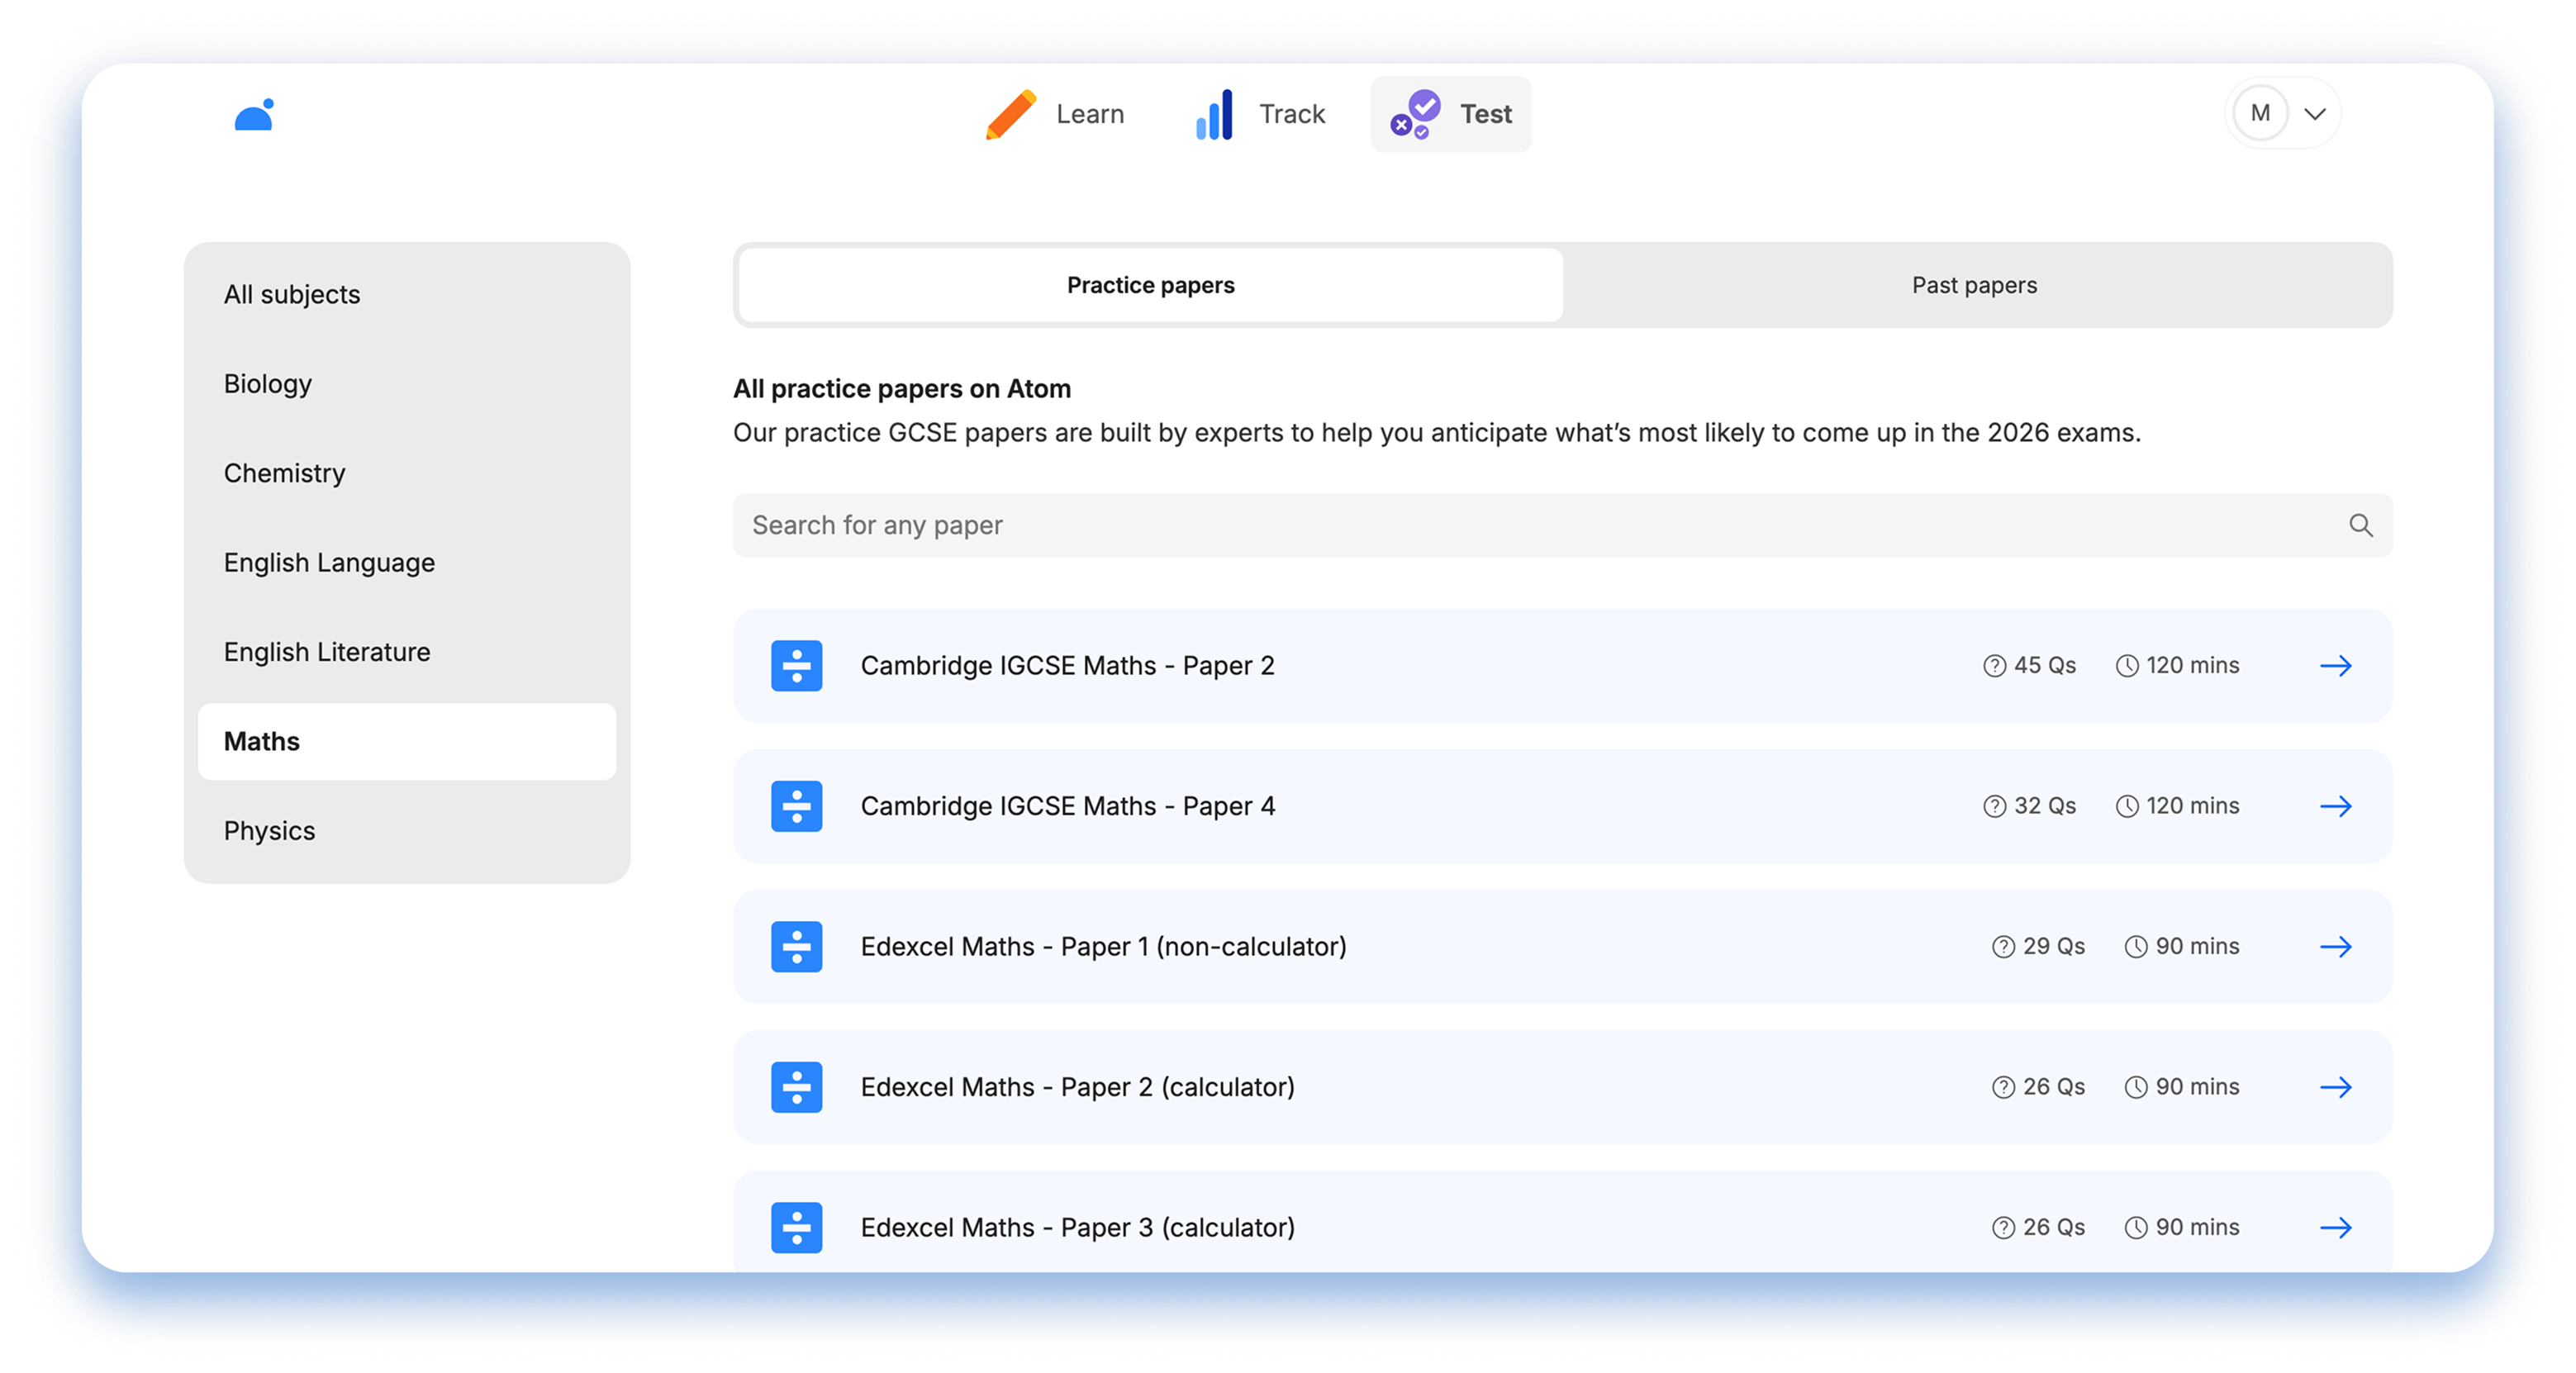Click division icon beside Cambridge Paper 2

point(796,666)
